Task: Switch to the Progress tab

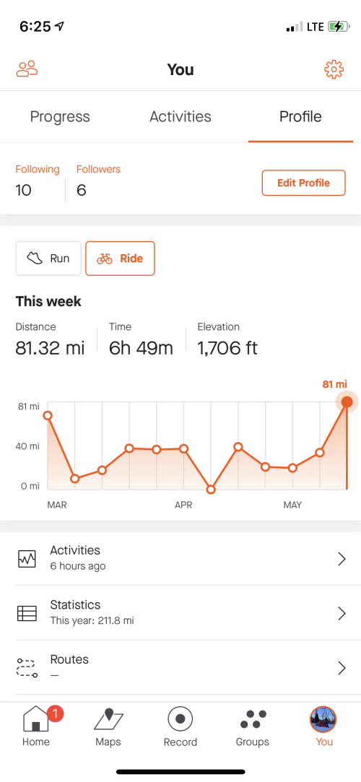Action: tap(60, 117)
